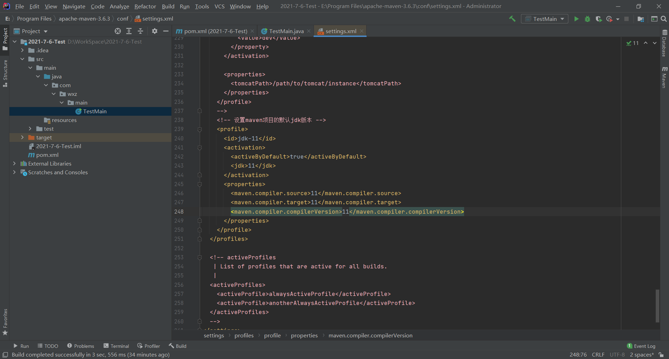Expand the target folder

pos(22,137)
